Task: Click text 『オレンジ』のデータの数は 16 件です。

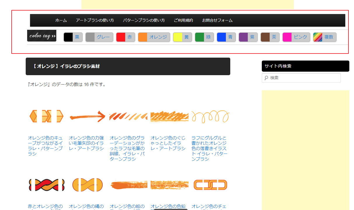Action: tap(67, 85)
